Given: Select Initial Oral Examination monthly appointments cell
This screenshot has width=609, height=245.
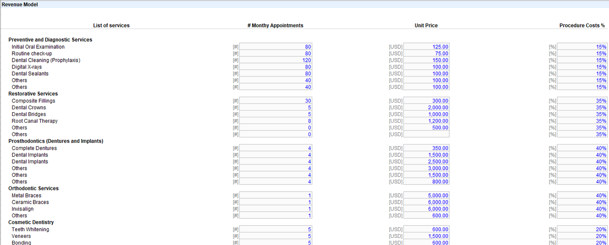Looking at the screenshot, I should pyautogui.click(x=275, y=47).
